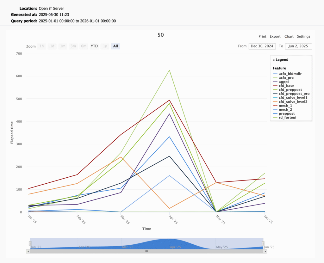The image size is (324, 263).
Task: Click the left navigator range handle
Action: (x=30, y=243)
